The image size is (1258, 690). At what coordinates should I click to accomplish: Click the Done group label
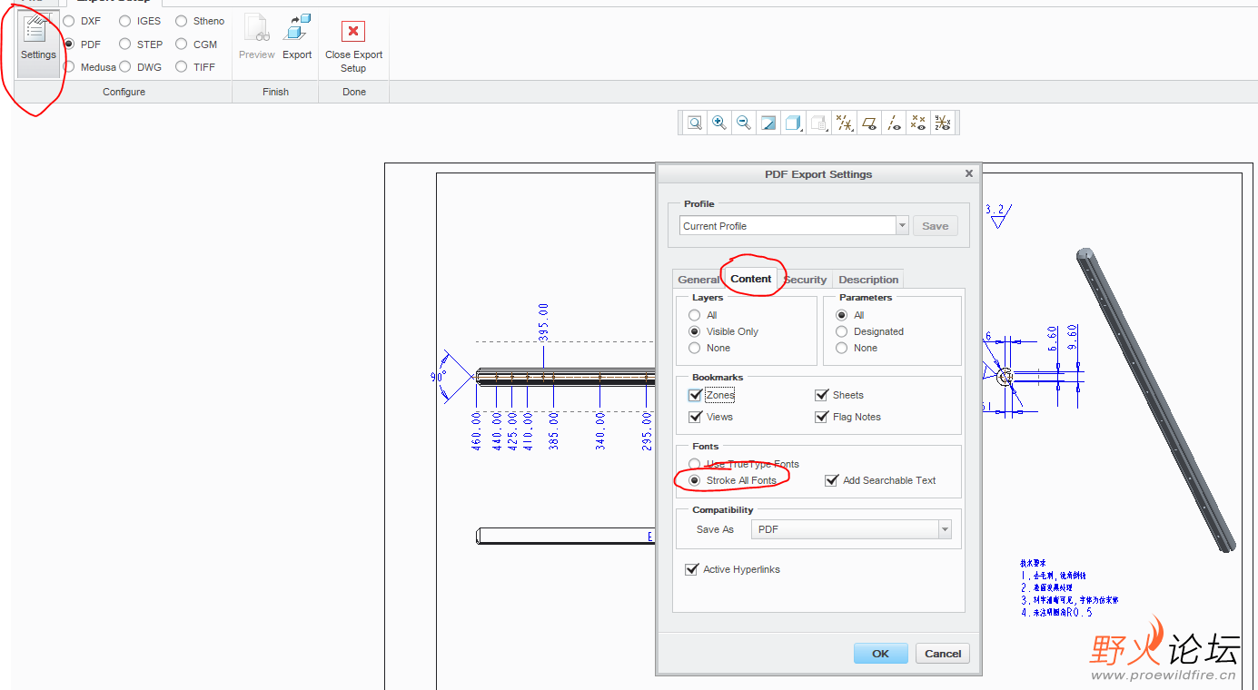click(354, 92)
